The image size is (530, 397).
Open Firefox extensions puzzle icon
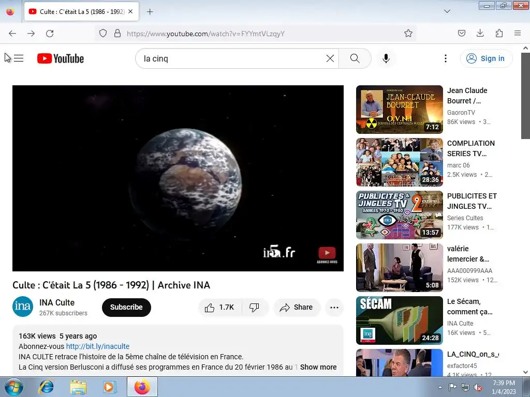(x=499, y=34)
